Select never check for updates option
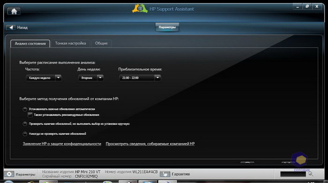Image resolution: width=328 pixels, height=183 pixels. [25, 134]
